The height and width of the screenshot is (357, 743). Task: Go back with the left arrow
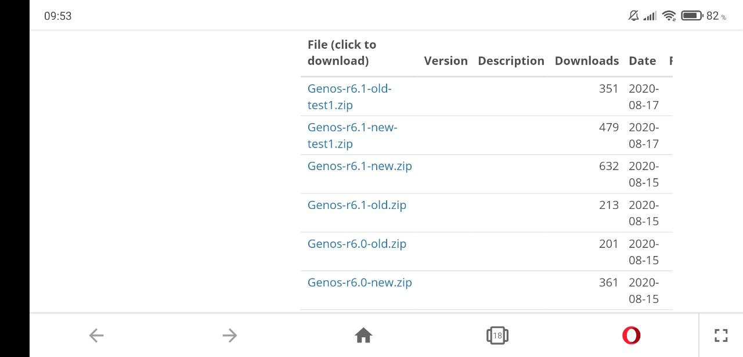(96, 335)
